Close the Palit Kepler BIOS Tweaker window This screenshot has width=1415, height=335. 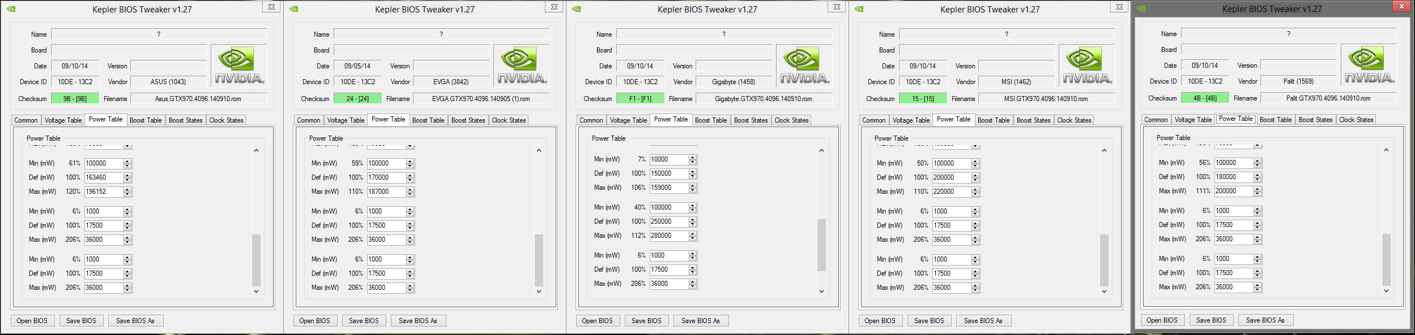click(x=1401, y=6)
